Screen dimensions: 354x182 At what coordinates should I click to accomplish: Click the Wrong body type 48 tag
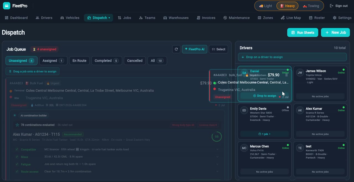[183, 125]
